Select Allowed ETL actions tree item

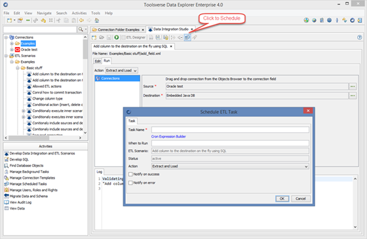click(47, 86)
